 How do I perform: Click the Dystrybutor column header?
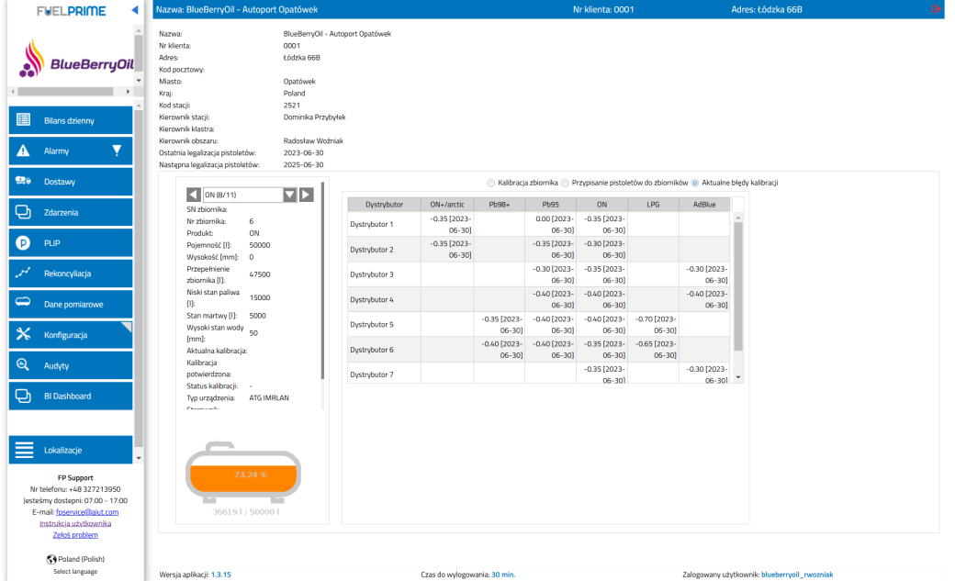tap(384, 204)
